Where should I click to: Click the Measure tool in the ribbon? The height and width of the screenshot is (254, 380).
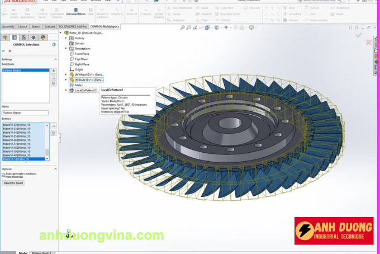click(252, 8)
